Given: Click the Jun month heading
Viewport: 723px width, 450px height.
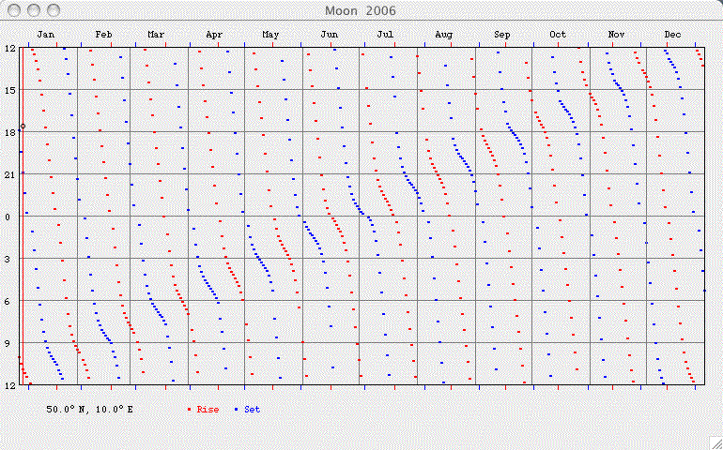Looking at the screenshot, I should point(329,35).
